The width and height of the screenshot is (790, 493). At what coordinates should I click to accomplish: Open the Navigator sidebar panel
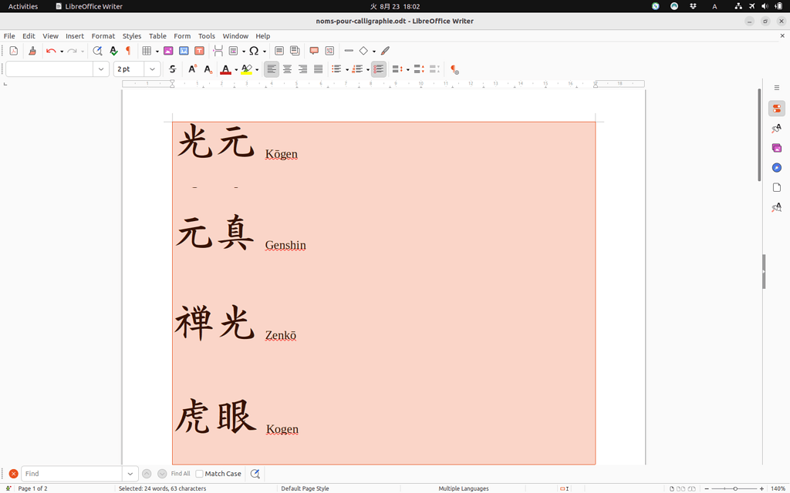click(x=776, y=167)
